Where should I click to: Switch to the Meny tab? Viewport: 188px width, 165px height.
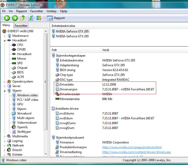pyautogui.click(x=6, y=25)
